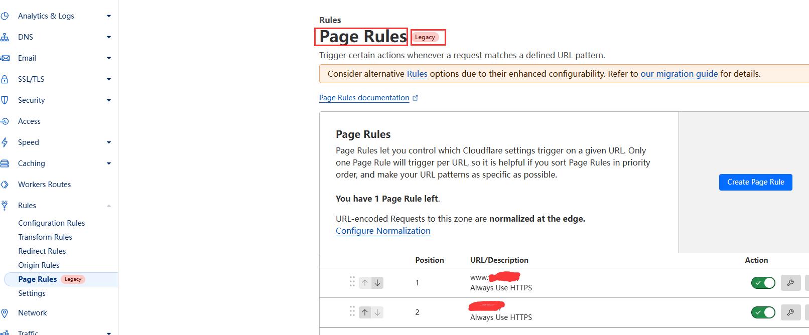Click the Rules breadcrumb above the heading
The image size is (809, 335).
330,20
